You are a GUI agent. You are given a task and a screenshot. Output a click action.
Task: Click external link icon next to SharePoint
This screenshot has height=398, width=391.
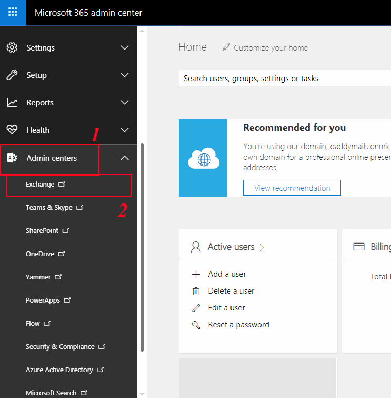66,230
